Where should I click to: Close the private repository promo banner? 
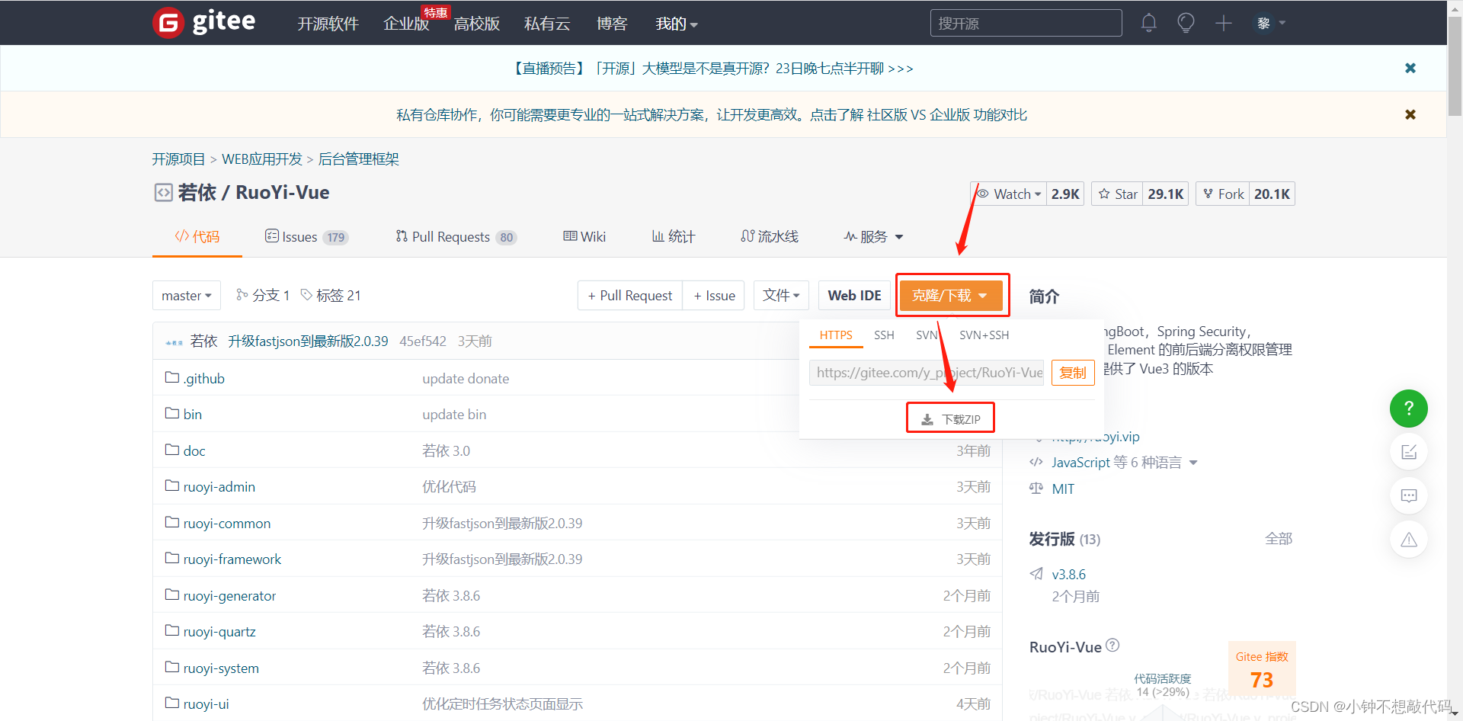click(1410, 114)
